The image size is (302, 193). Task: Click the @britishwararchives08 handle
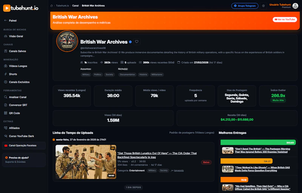click(x=93, y=48)
